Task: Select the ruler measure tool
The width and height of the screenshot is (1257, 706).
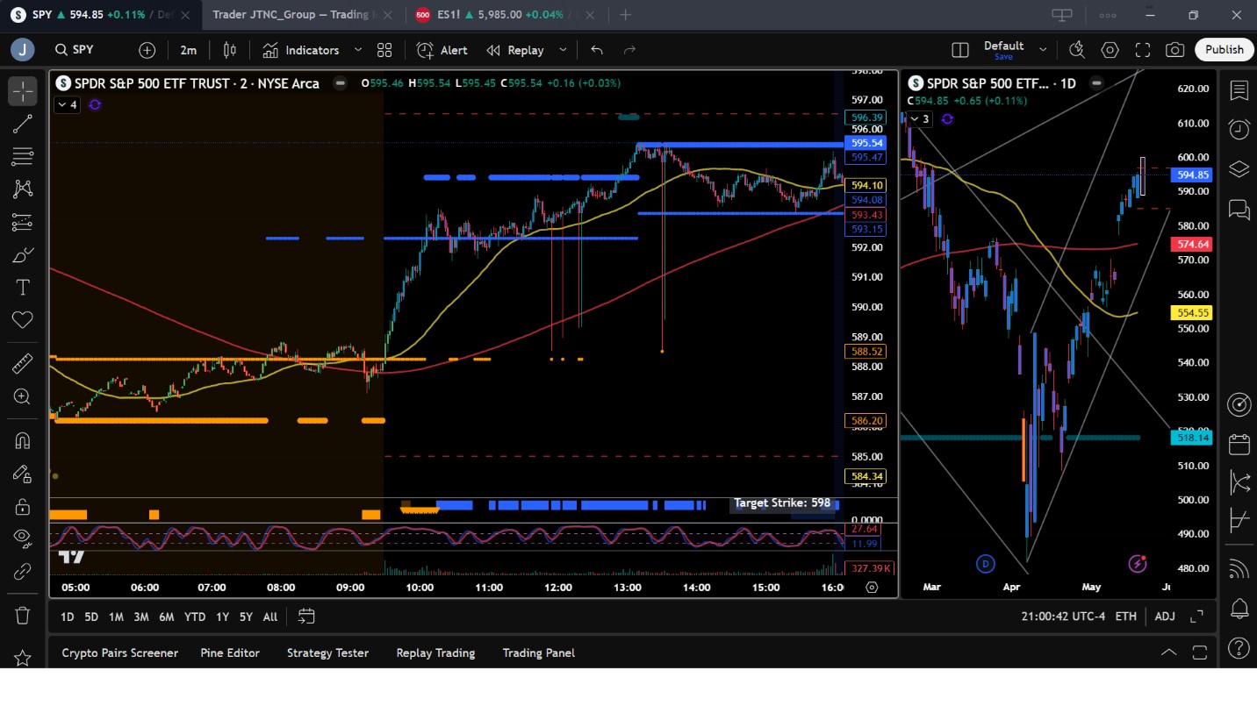Action: [23, 363]
